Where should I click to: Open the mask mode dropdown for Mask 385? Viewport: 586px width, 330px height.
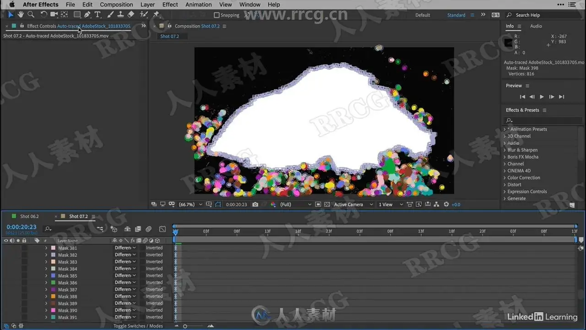pyautogui.click(x=125, y=276)
